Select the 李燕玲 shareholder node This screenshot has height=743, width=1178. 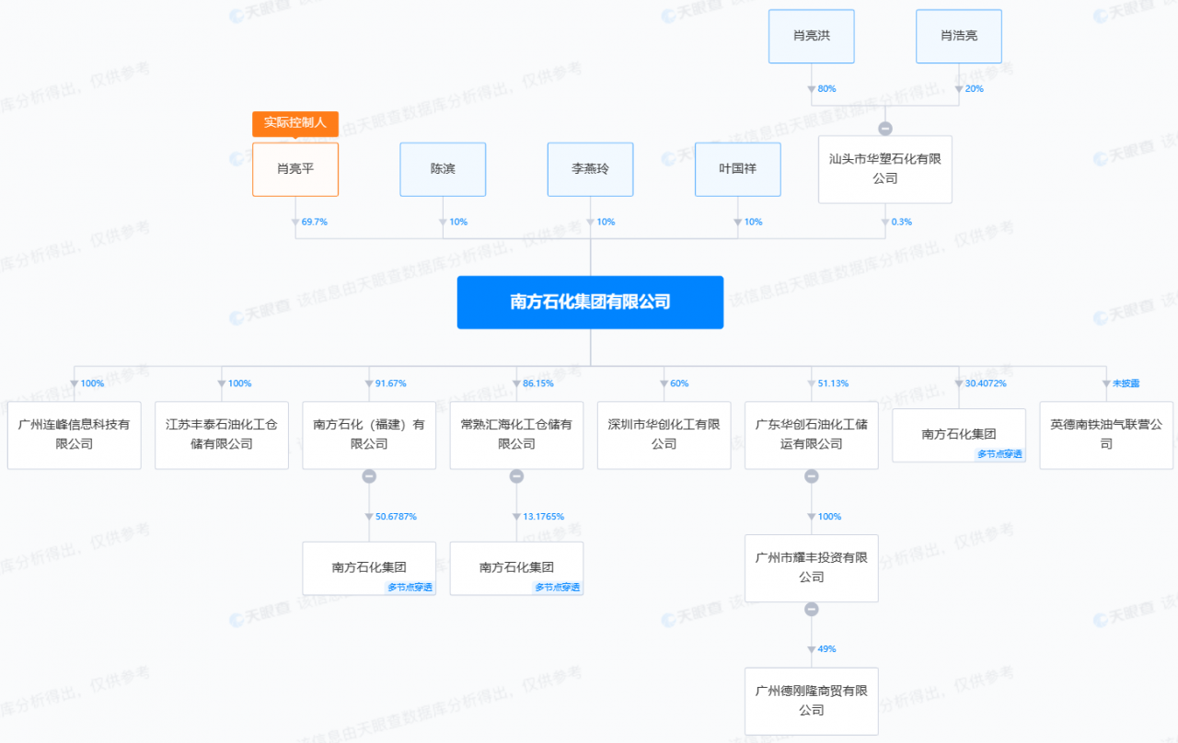(x=590, y=169)
